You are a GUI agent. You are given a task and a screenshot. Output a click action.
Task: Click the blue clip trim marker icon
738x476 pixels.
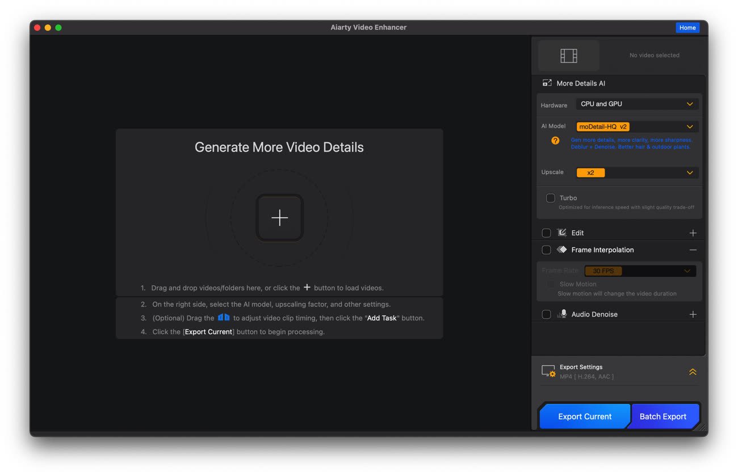point(224,317)
